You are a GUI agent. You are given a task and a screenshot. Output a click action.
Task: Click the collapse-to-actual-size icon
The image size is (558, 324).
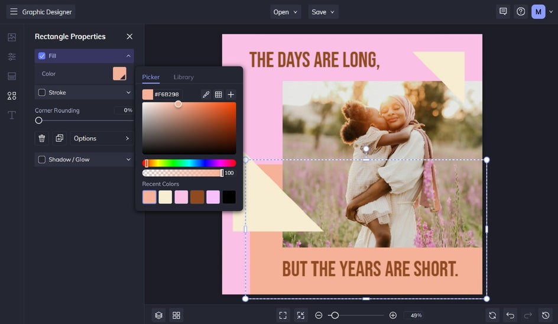pyautogui.click(x=301, y=315)
